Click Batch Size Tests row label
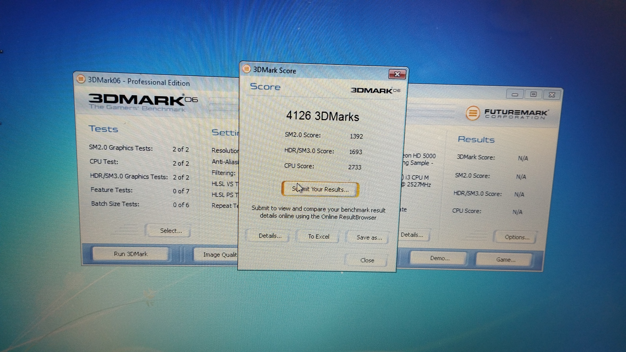Viewport: 626px width, 352px height. 115,204
